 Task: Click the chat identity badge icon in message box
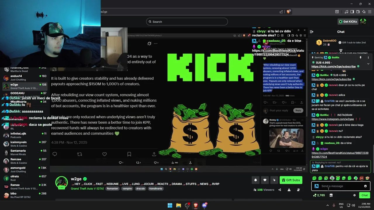316,186
